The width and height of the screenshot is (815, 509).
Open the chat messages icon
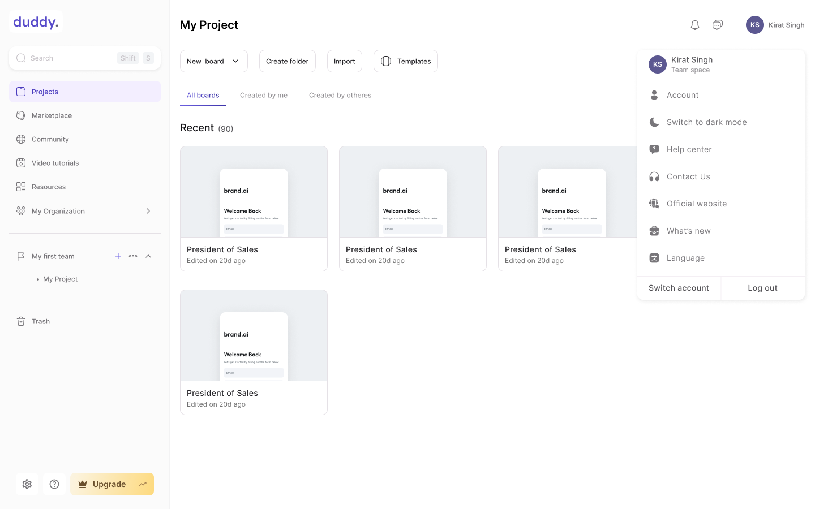click(718, 25)
